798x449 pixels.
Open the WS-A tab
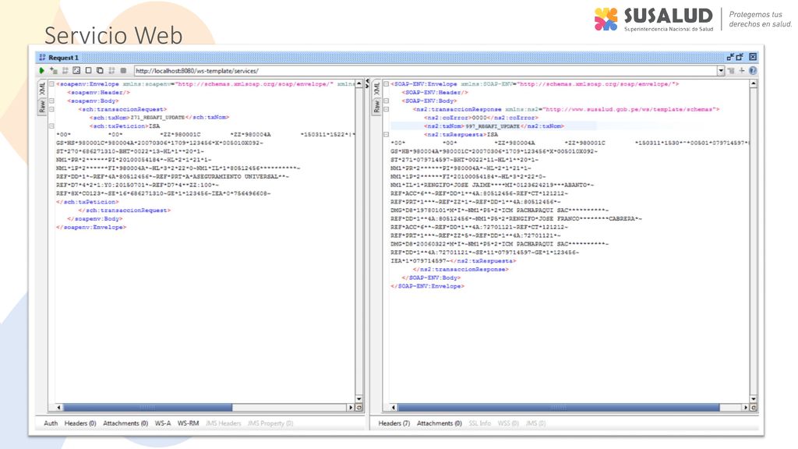click(163, 423)
